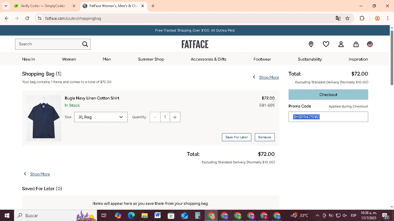Viewport: 394px width, 221px height.
Task: Click the navy shirt product thumbnail
Action: 44,118
